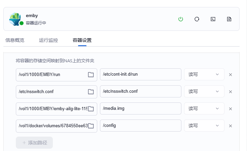The image size is (247, 151).
Task: Switch to the 运行监控 tab
Action: [48, 40]
